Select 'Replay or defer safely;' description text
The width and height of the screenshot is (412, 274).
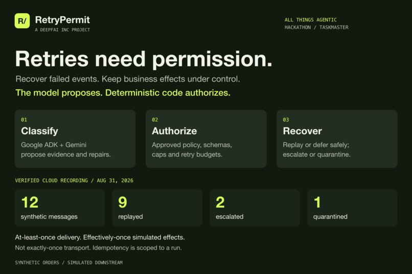point(316,145)
